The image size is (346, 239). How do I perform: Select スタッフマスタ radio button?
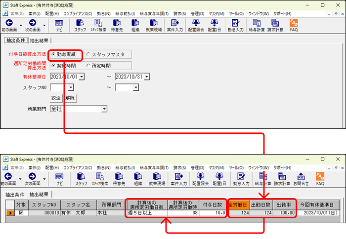(x=88, y=54)
